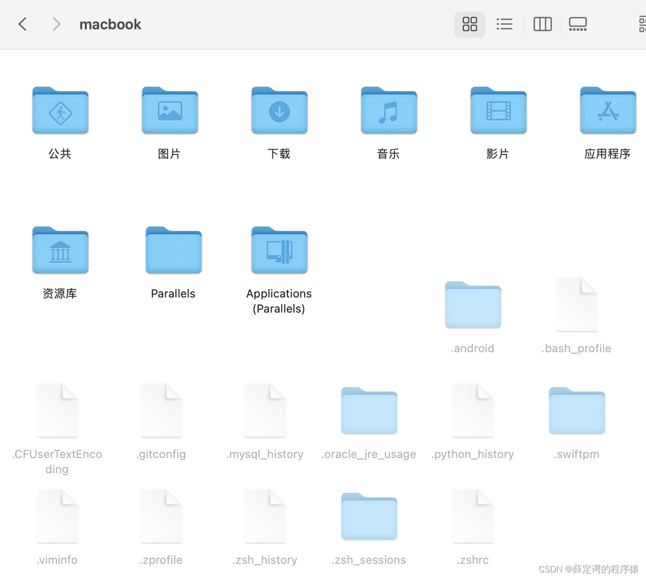
Task: Switch to icon grid view
Action: pos(470,24)
